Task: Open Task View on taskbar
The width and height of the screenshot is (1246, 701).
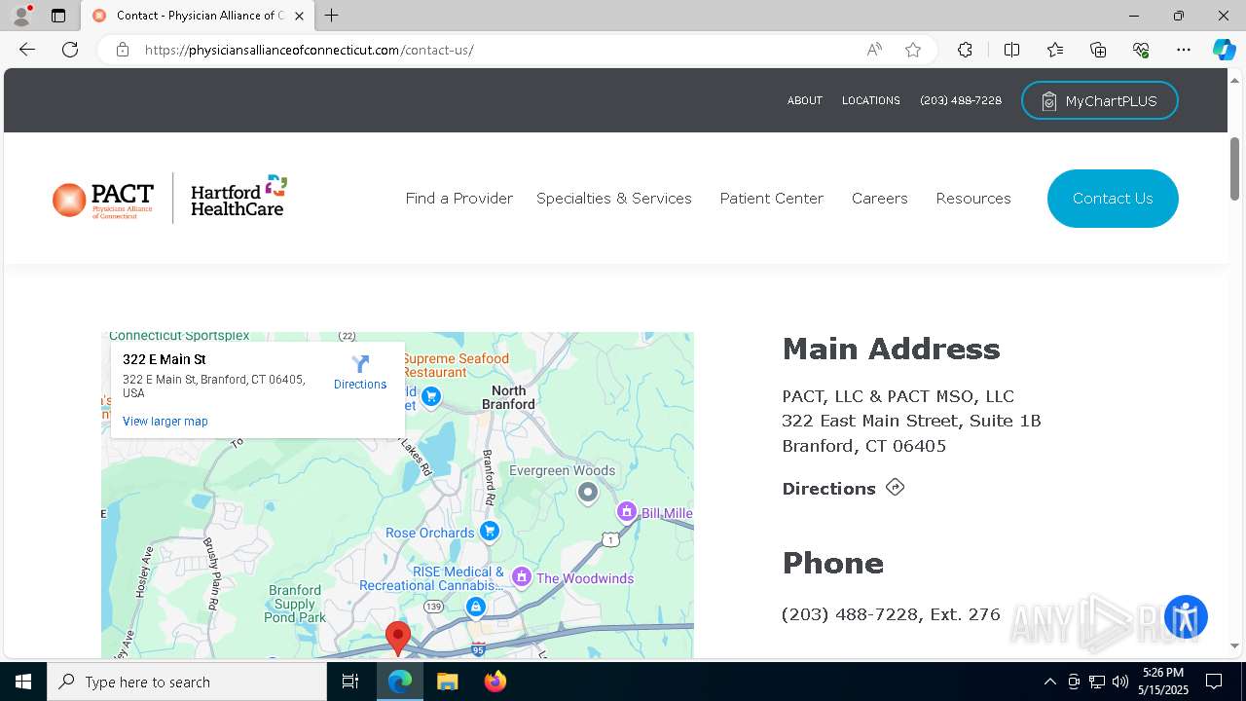Action: [350, 682]
